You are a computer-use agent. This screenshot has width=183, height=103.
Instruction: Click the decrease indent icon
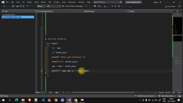[x=112, y=6]
